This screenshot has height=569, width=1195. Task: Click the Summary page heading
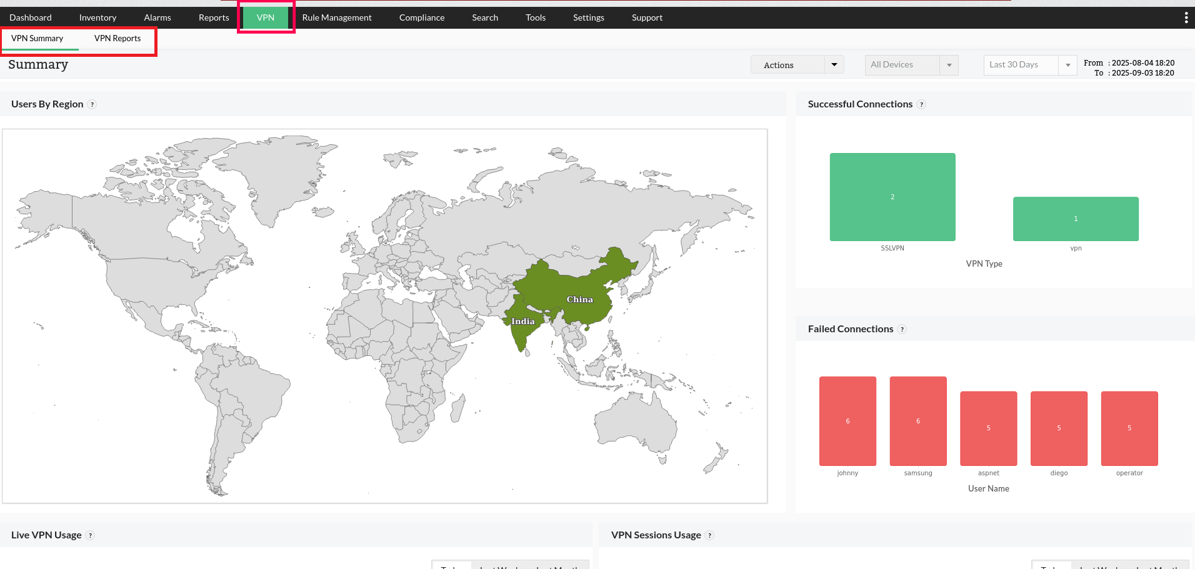(38, 64)
